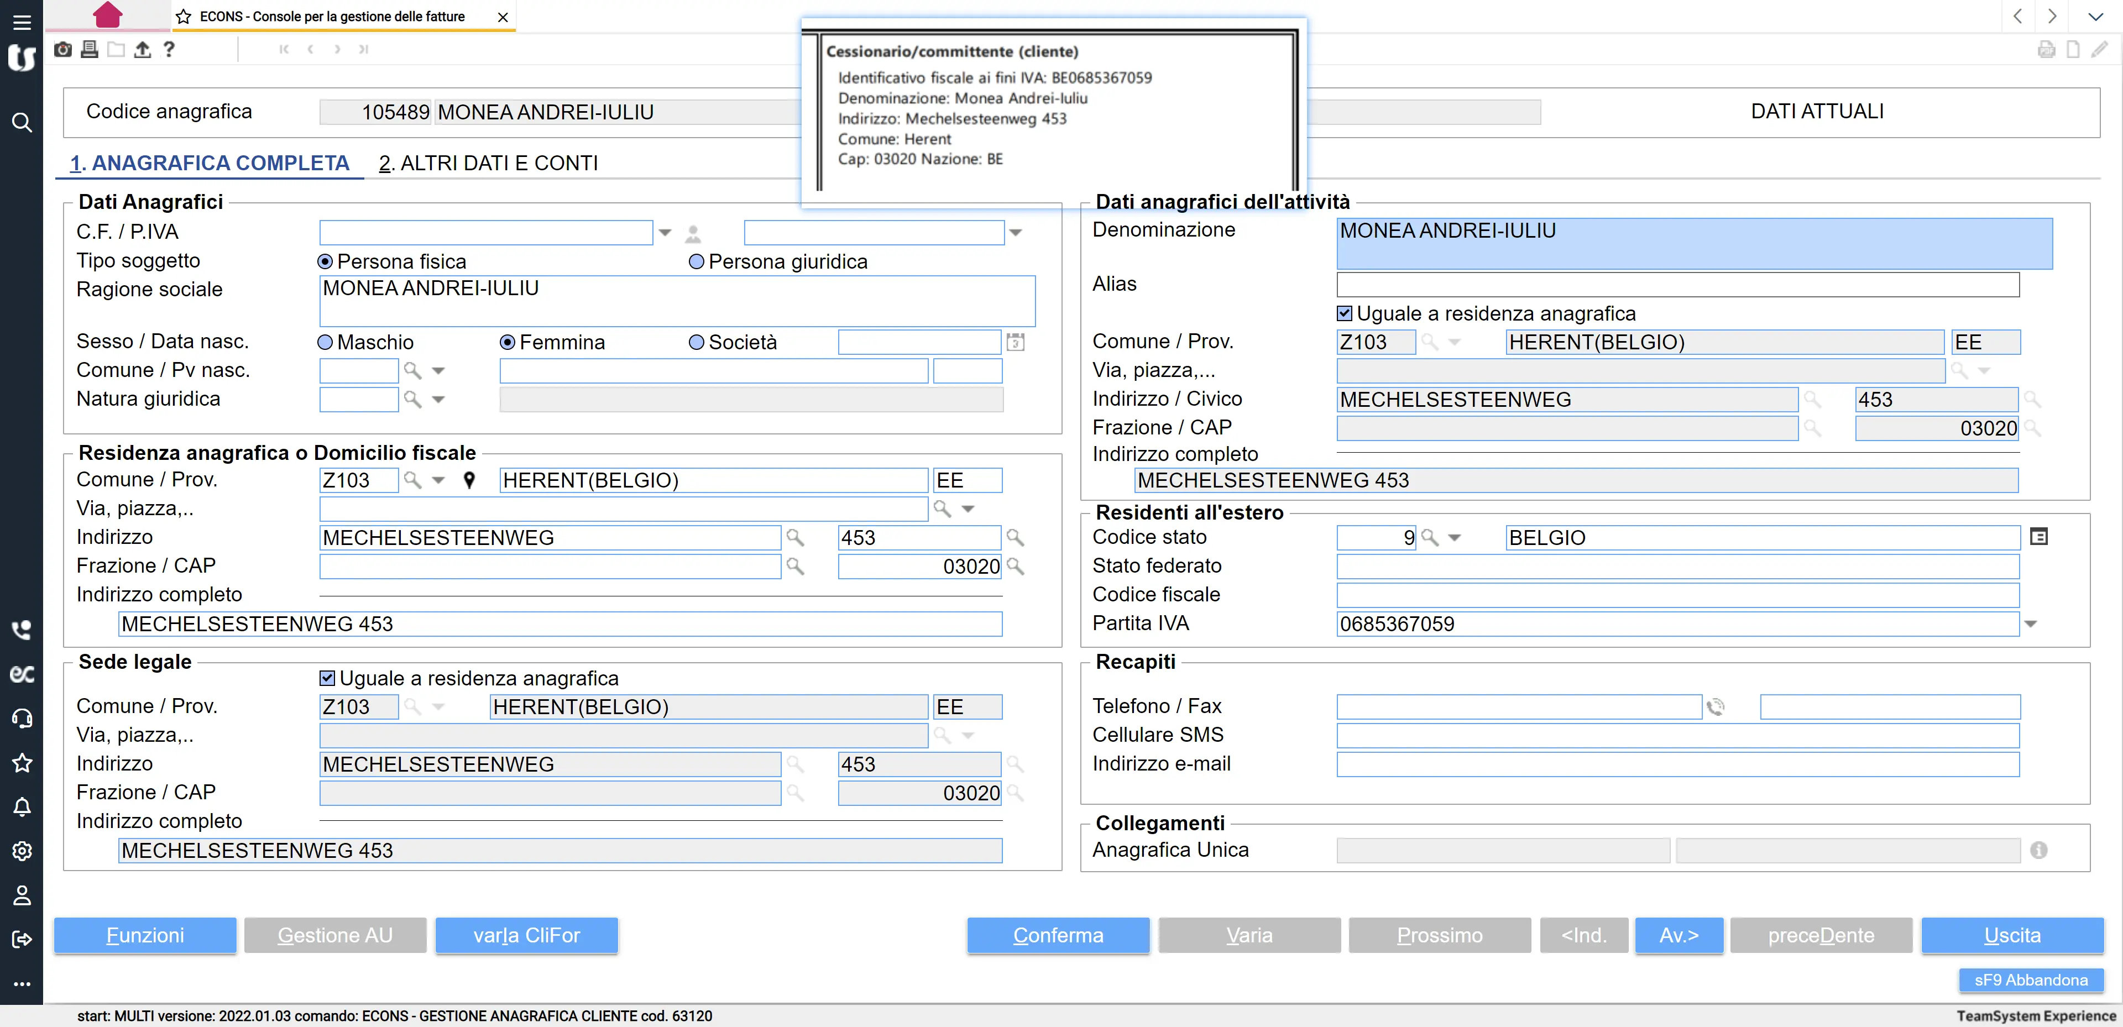
Task: Open the Partita IVA dropdown arrow
Action: (x=2031, y=624)
